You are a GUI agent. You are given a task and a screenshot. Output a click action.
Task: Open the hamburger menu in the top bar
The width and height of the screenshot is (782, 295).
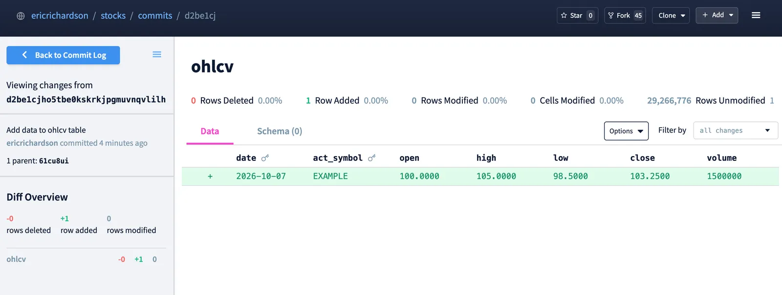756,16
